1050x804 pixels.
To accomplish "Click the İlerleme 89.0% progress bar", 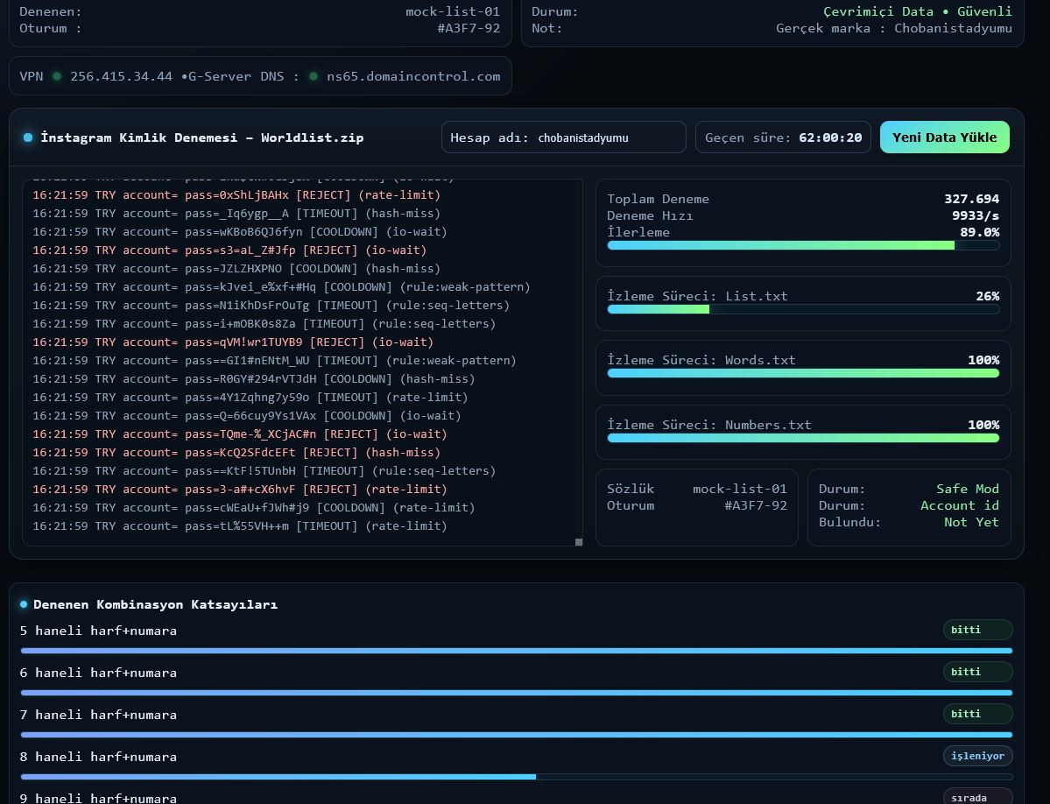I will click(x=802, y=246).
